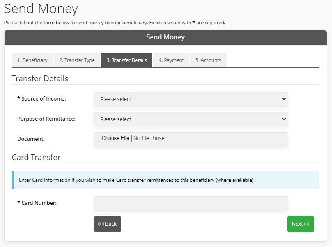Proceed with the green Next button
This screenshot has width=332, height=247.
point(300,224)
